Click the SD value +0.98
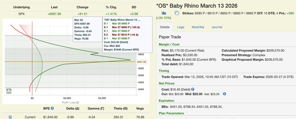The height and width of the screenshot is (119, 296). point(134,14)
